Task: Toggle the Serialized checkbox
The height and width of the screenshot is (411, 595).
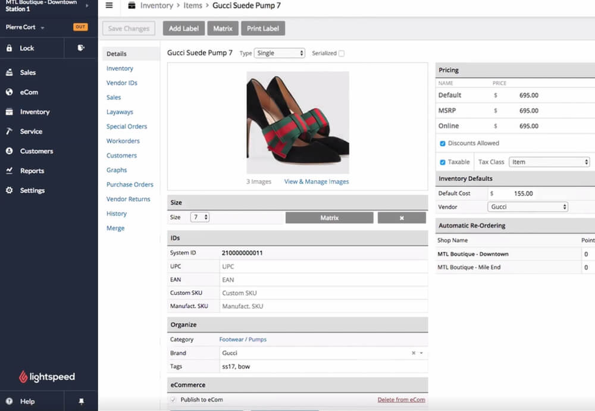Action: [x=342, y=54]
